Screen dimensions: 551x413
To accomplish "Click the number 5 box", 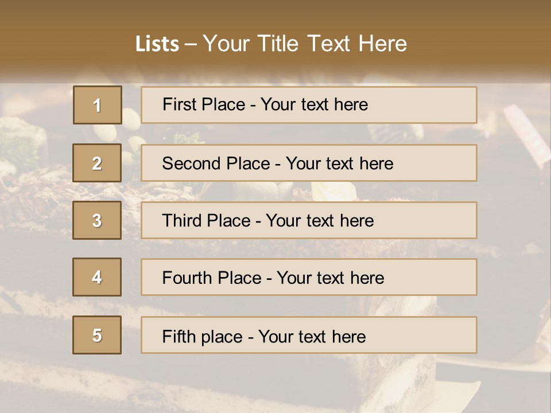I will [97, 335].
